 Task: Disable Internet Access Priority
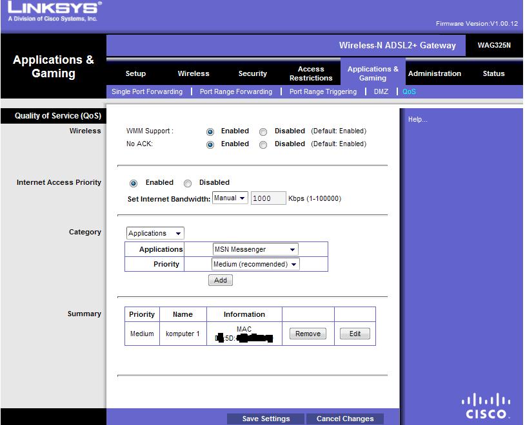[188, 184]
